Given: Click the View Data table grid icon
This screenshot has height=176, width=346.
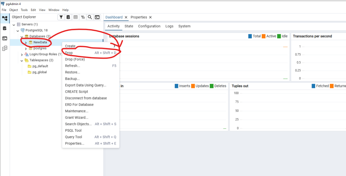Looking at the screenshot, I should pyautogui.click(x=76, y=17).
